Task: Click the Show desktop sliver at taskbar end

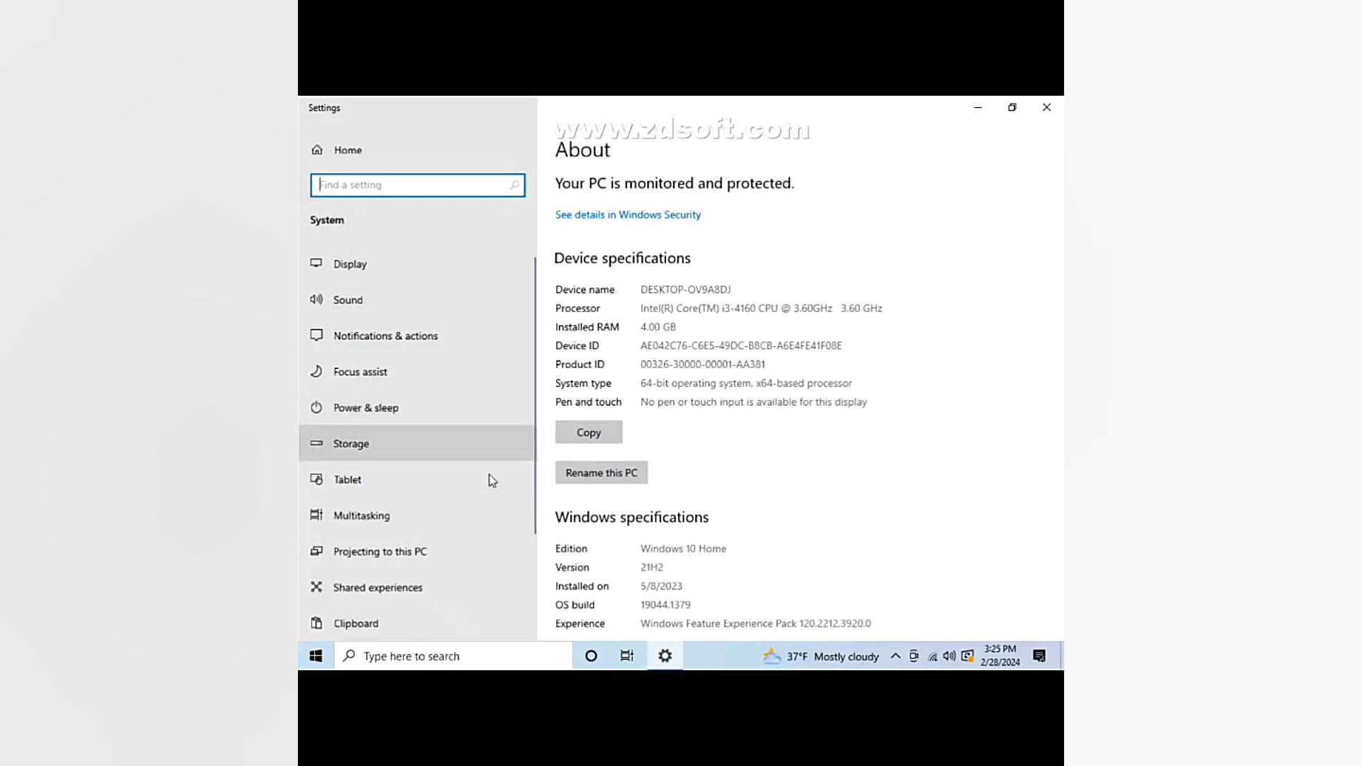Action: 1061,656
